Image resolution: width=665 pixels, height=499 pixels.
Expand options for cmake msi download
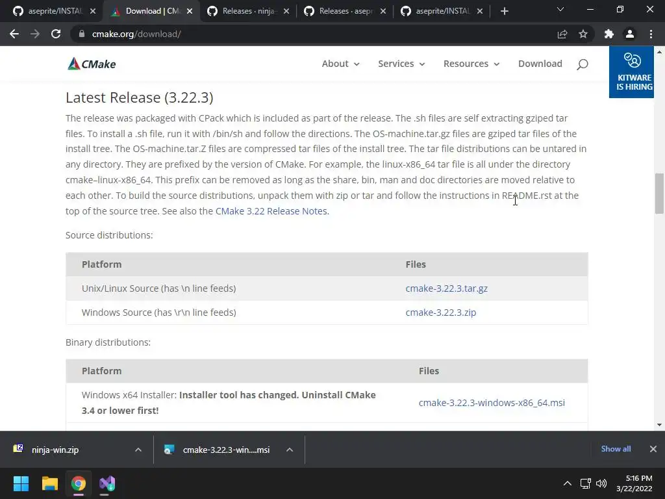coord(290,450)
